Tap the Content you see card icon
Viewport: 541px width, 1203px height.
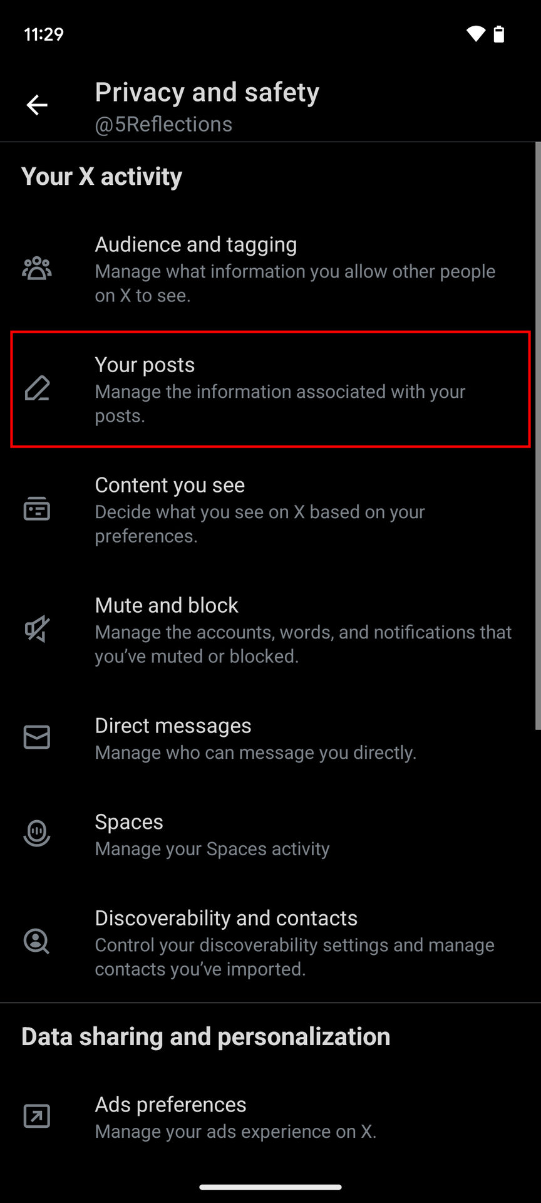[x=37, y=509]
